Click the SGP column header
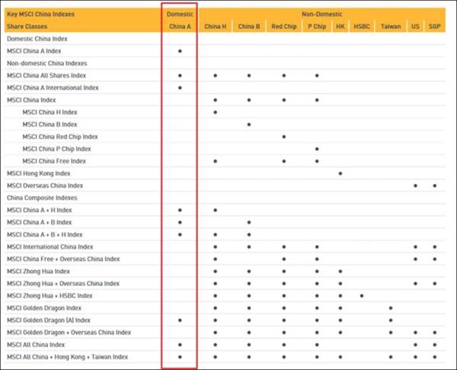Viewport: 457px width, 370px height. [x=434, y=26]
